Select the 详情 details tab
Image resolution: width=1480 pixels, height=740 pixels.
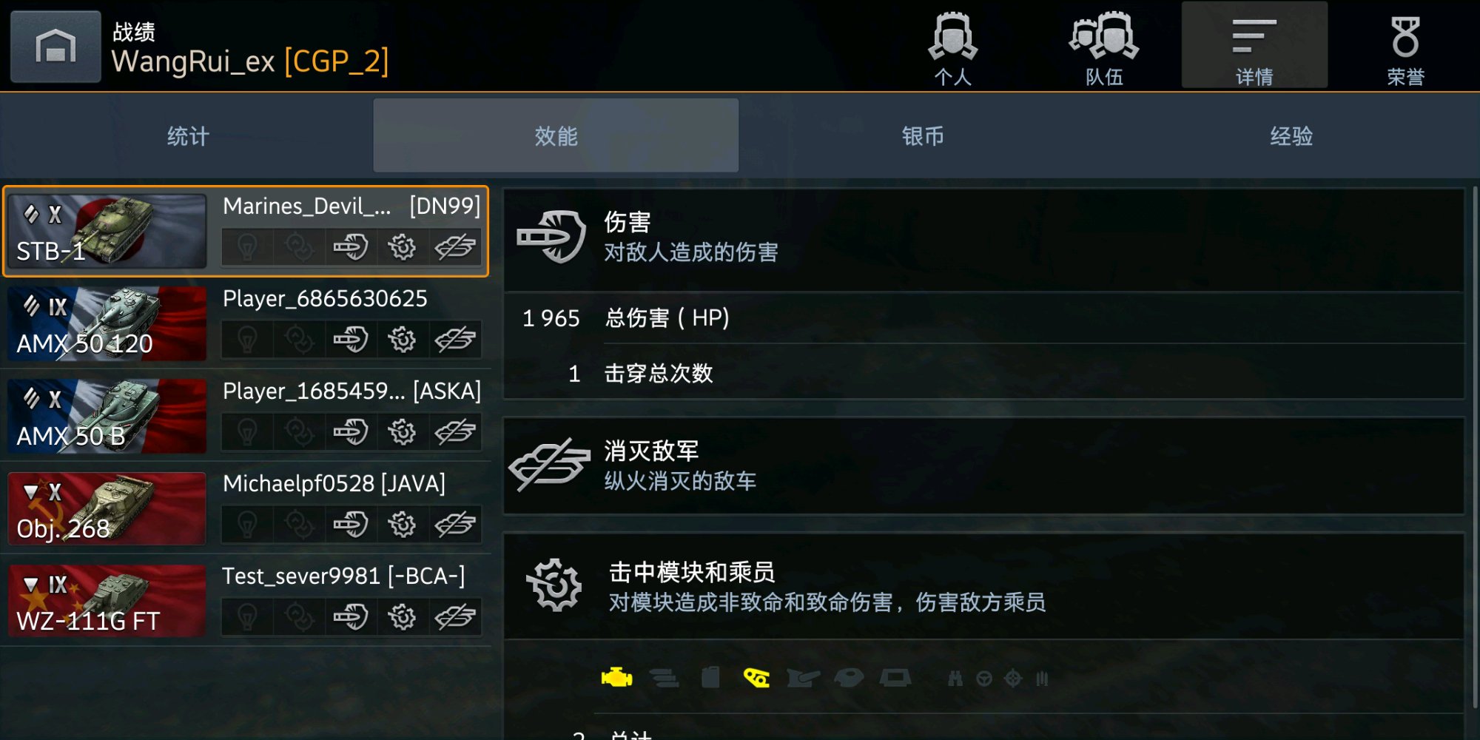coord(1254,46)
